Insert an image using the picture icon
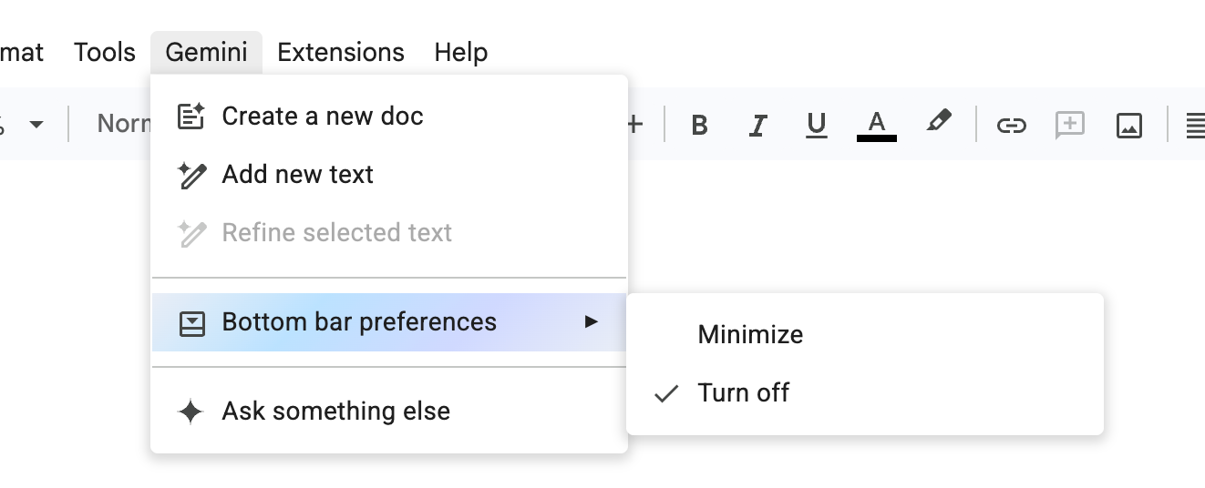This screenshot has height=488, width=1205. tap(1129, 125)
